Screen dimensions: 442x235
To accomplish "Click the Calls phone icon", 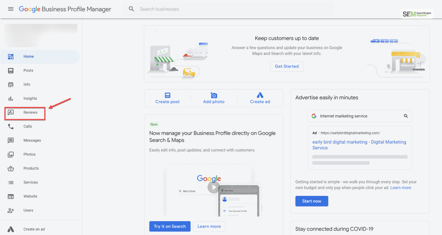I will pyautogui.click(x=11, y=126).
